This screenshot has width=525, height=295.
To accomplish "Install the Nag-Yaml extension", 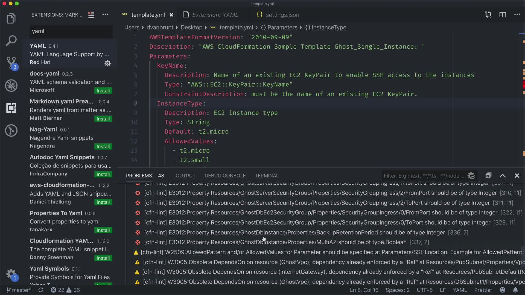I will coord(103,147).
